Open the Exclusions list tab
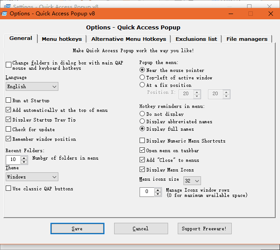Viewport: 280px width, 250px height. (x=196, y=39)
